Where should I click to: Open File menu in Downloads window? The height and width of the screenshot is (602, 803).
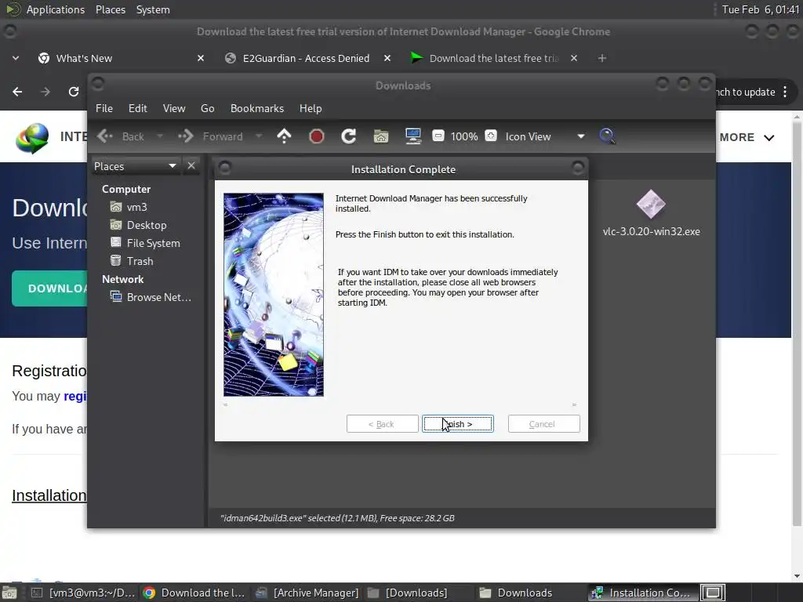tap(104, 108)
